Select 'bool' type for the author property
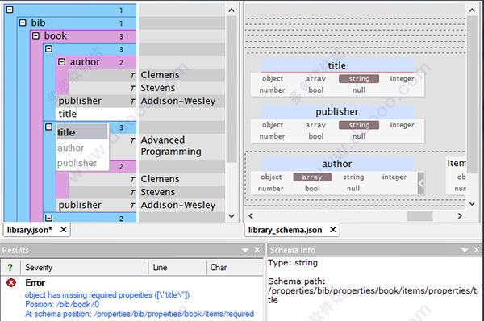 pyautogui.click(x=312, y=188)
